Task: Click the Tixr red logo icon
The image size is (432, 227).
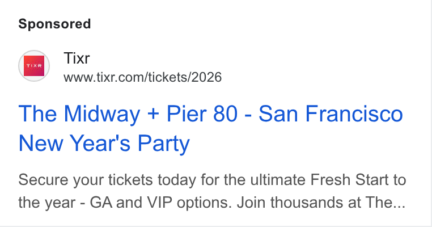Action: [x=34, y=66]
